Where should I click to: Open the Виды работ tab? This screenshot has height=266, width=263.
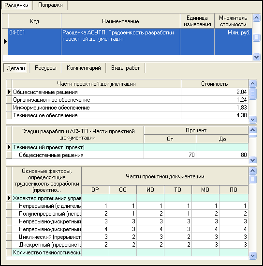click(125, 68)
